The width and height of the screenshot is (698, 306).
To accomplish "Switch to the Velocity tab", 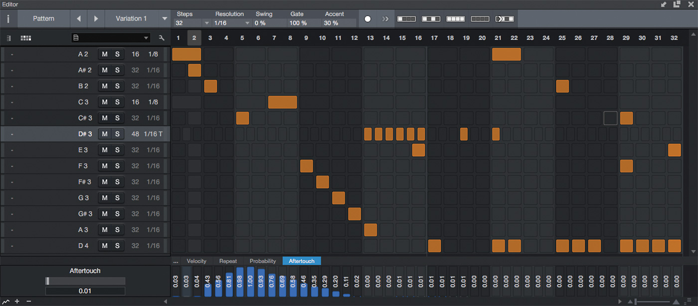I will 196,261.
